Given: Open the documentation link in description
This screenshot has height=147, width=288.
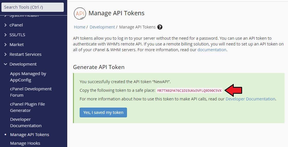Looking at the screenshot, I should (212, 50).
